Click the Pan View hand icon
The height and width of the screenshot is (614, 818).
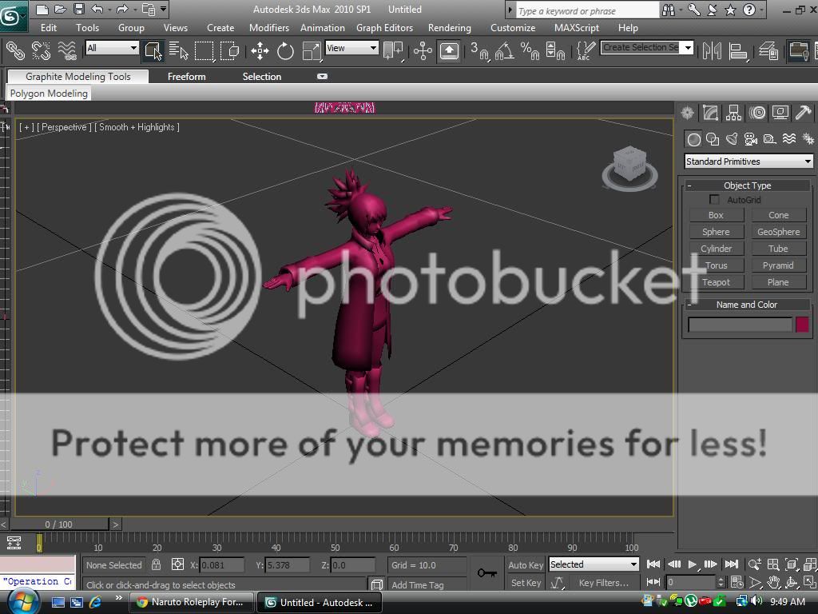[773, 582]
